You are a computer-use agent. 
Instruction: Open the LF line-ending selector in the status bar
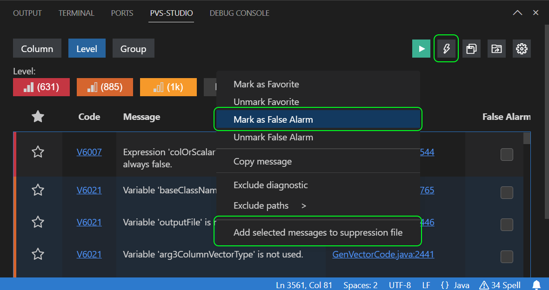coord(426,285)
